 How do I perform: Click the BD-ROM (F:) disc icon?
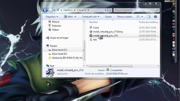(x=49, y=58)
